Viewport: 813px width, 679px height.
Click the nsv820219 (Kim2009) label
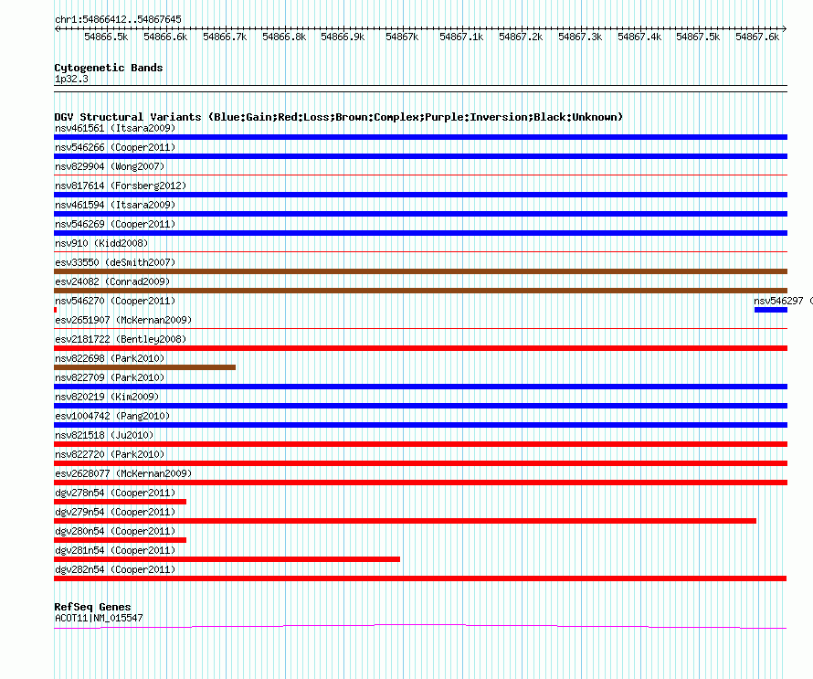pyautogui.click(x=107, y=397)
